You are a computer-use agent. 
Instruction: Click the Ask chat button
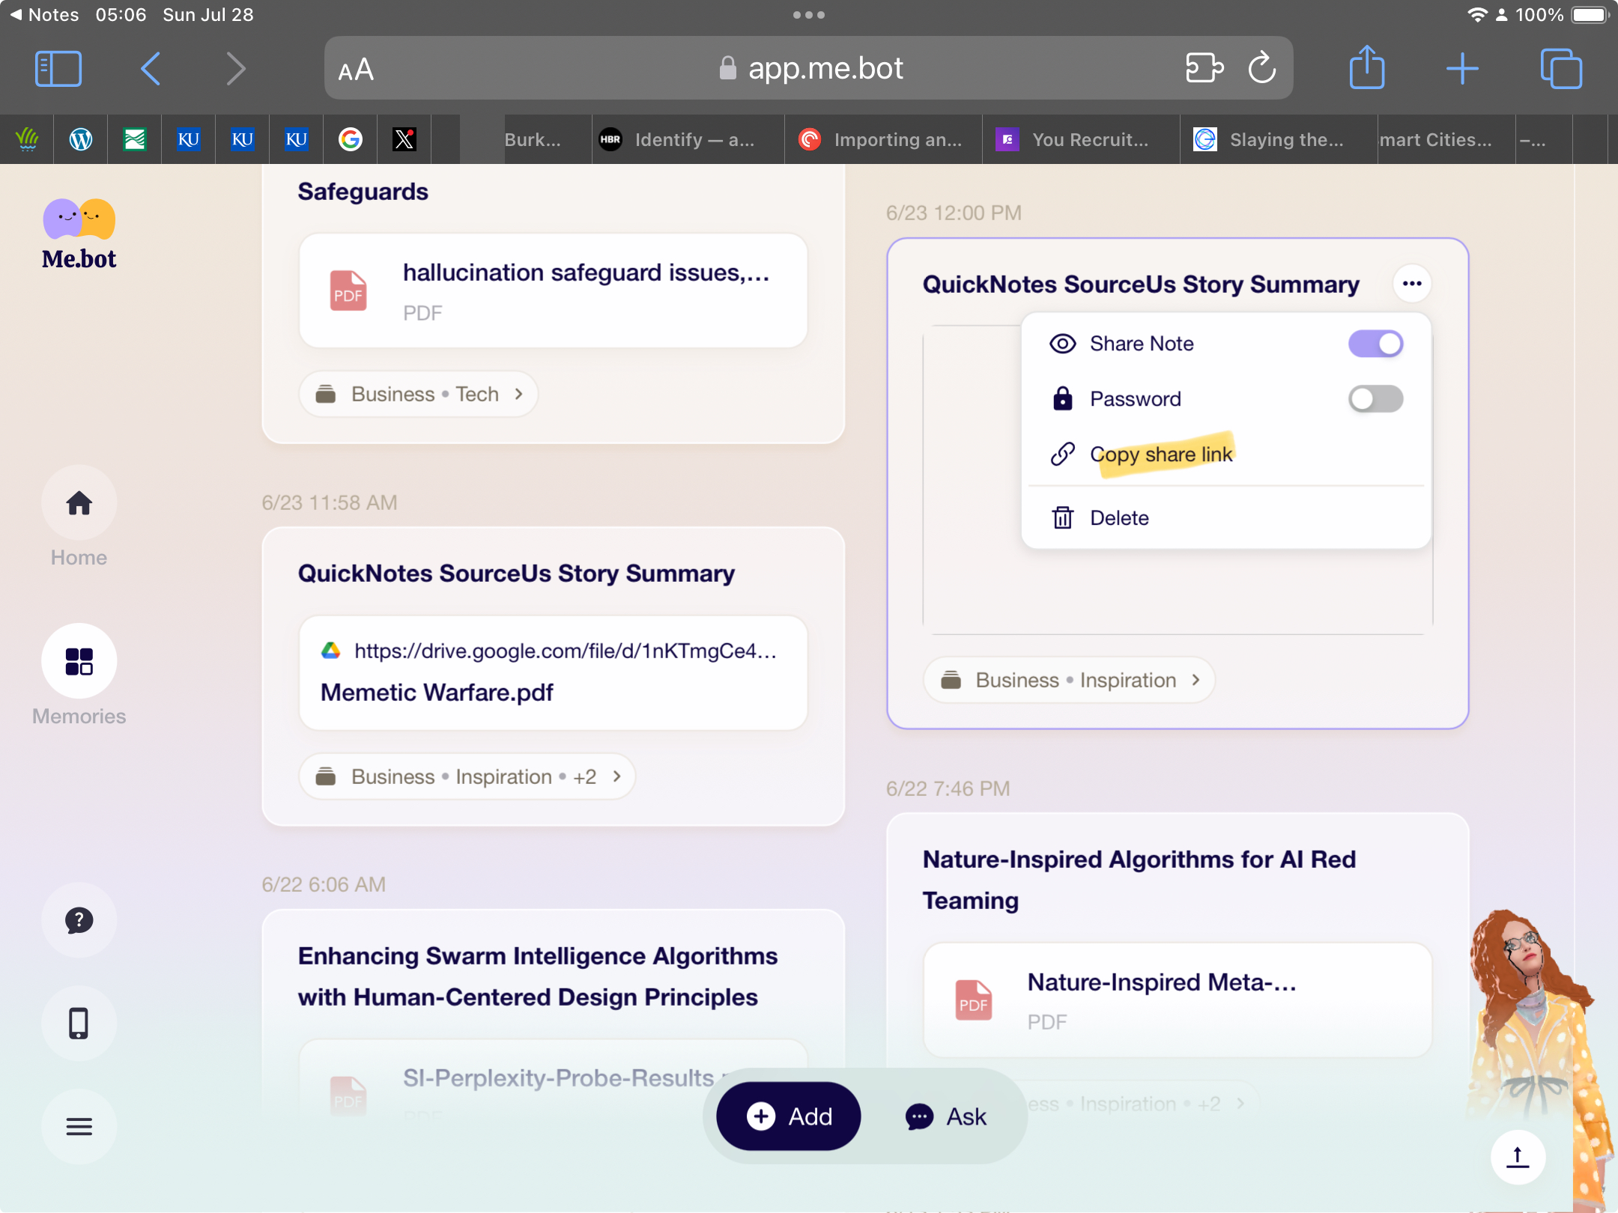pos(946,1116)
